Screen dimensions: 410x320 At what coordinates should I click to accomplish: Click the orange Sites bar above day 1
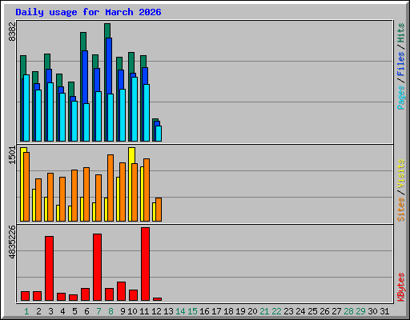coord(26,186)
